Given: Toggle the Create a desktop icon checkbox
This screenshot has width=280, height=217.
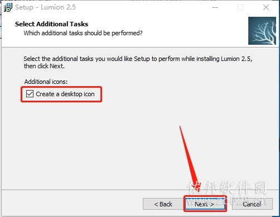Looking at the screenshot, I should (30, 94).
